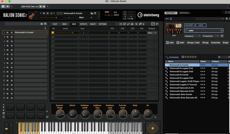230x134 pixels.
Task: Open the Cello.vst preset dropdown arrow
Action: (48, 6)
